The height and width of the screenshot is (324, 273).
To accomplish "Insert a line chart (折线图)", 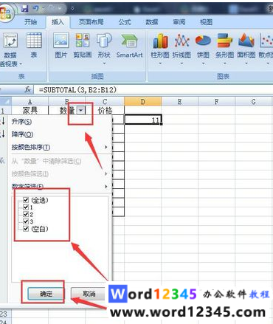I will point(182,49).
